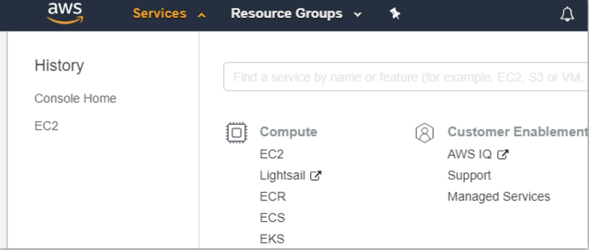Click the Compute chip icon
This screenshot has width=589, height=250.
click(x=236, y=132)
